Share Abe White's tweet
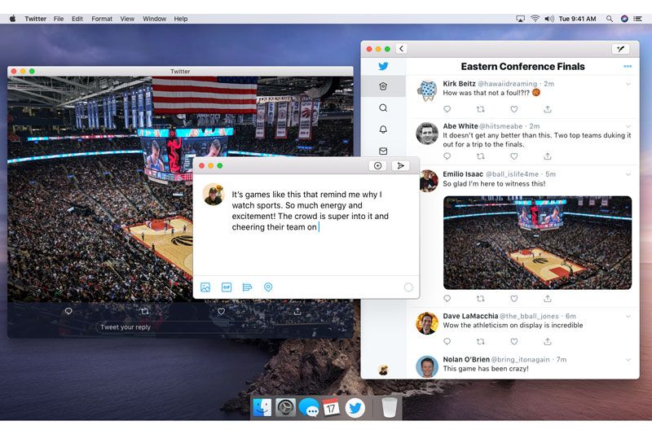652x434 pixels. (548, 156)
